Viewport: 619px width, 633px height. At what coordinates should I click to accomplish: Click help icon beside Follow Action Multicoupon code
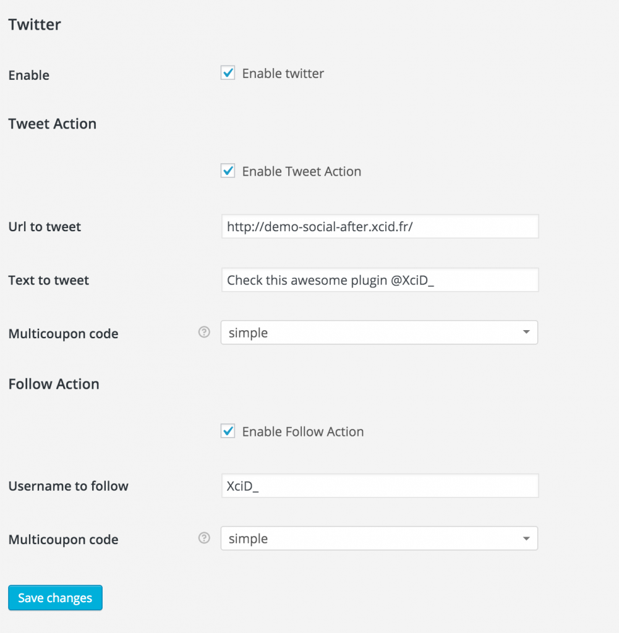click(x=204, y=538)
